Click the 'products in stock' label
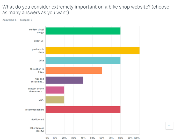Image resolution: width=174 pixels, height=139 pixels. click(38, 51)
